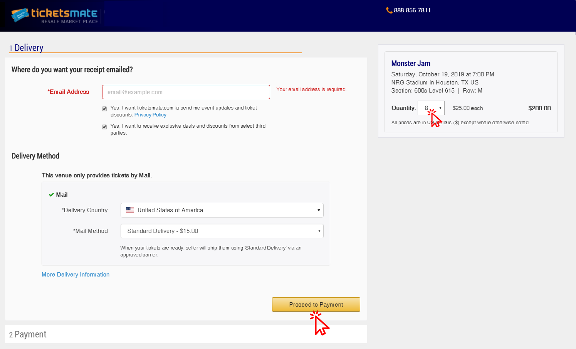Open More Delivery Information link
Image resolution: width=576 pixels, height=349 pixels.
(76, 275)
